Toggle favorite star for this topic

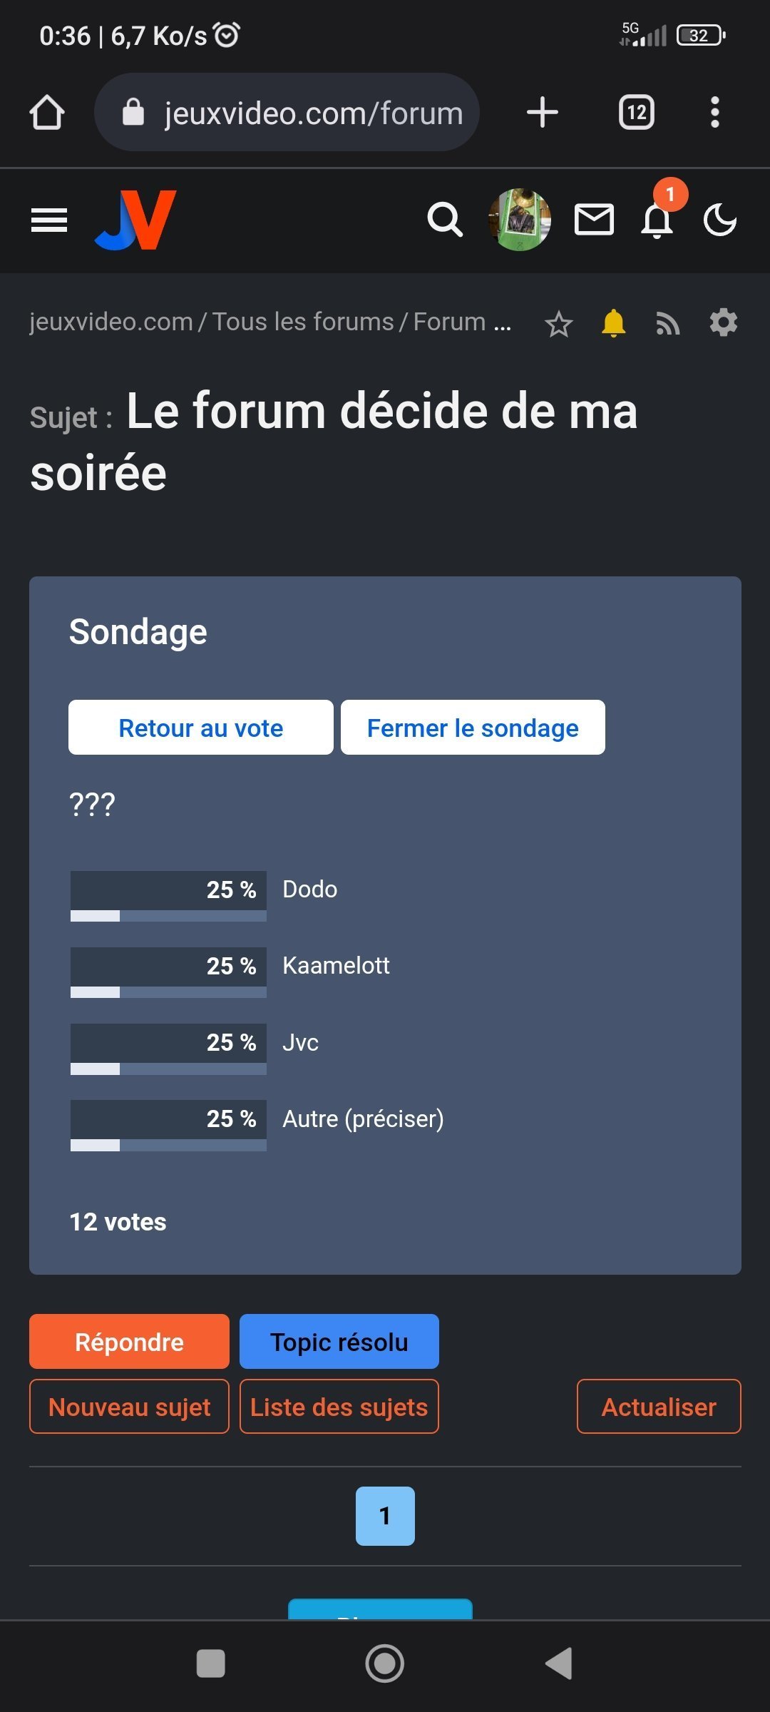point(558,324)
